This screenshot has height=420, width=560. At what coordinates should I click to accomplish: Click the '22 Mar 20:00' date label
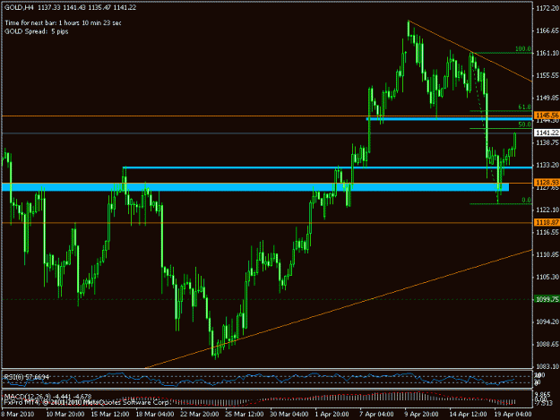tap(200, 415)
